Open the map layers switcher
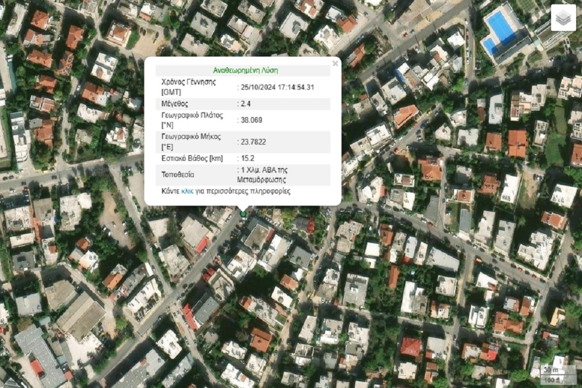 point(563,18)
